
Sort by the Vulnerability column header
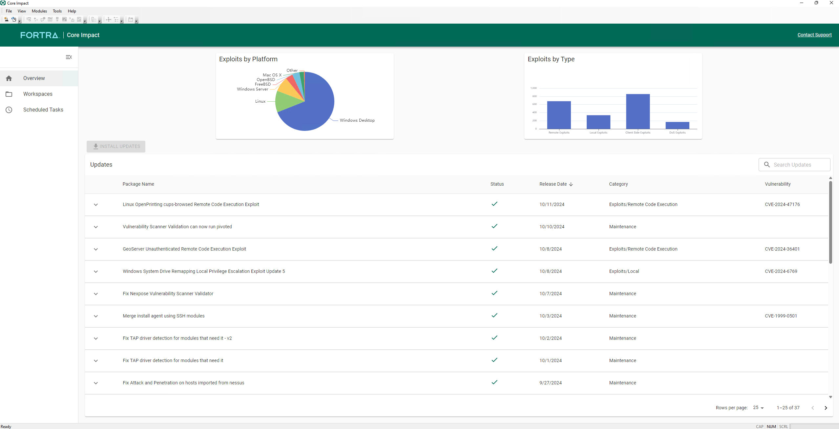click(778, 184)
